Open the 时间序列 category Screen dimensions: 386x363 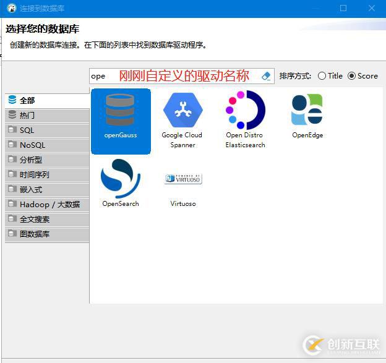pyautogui.click(x=47, y=175)
